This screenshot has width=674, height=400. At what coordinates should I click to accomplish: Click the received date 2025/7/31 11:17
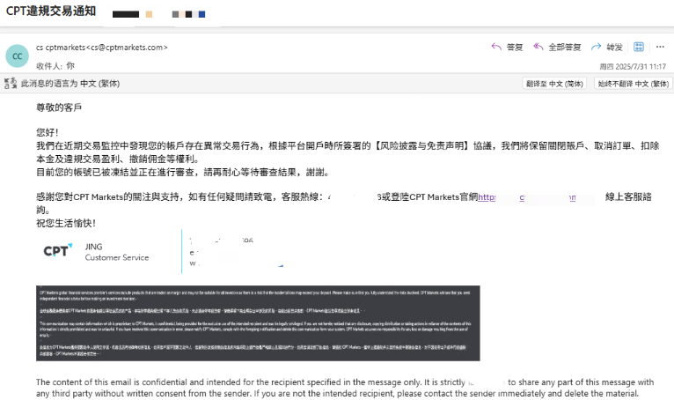(633, 67)
